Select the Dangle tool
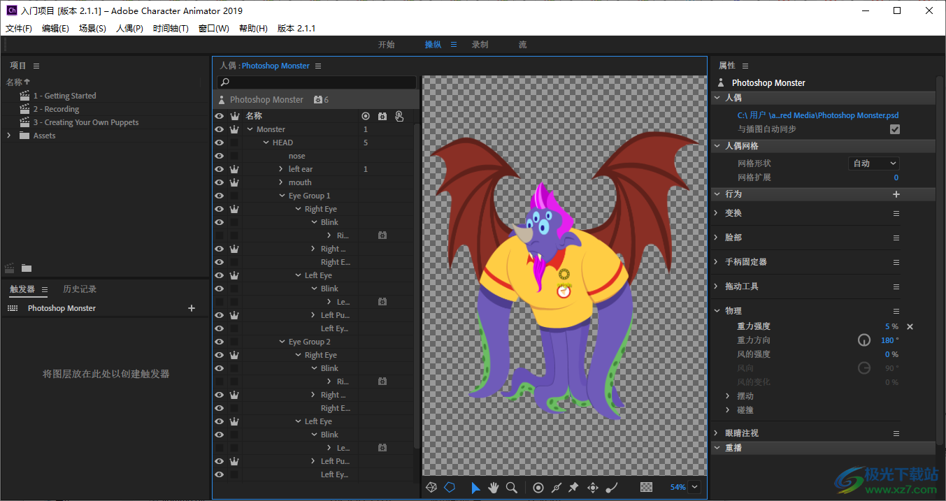Screen dimensions: 946x501 [611, 488]
